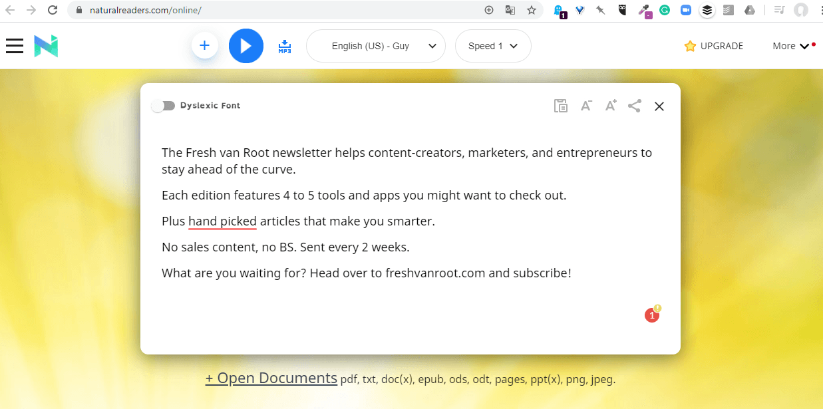Open the English (US) - Guy voice dropdown
This screenshot has height=409, width=823.
pos(375,46)
